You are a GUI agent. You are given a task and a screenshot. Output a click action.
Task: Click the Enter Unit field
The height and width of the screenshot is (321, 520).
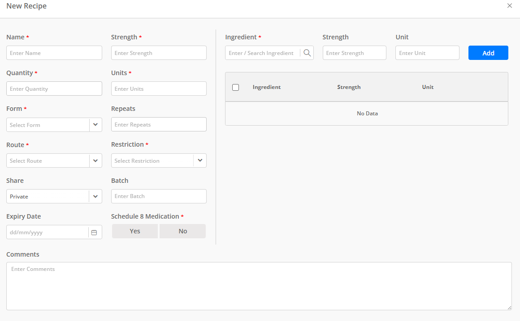(427, 53)
